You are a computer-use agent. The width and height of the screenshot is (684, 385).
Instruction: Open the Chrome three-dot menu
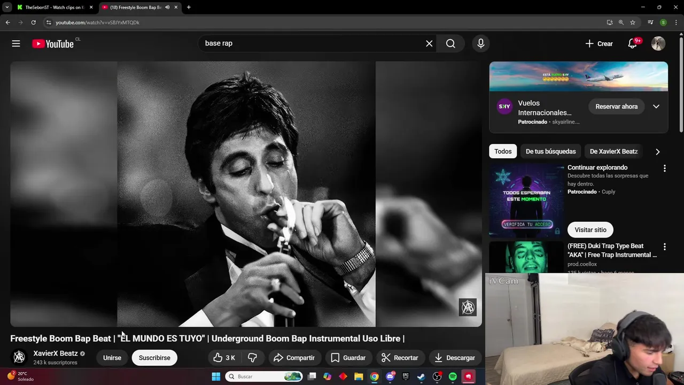676,22
